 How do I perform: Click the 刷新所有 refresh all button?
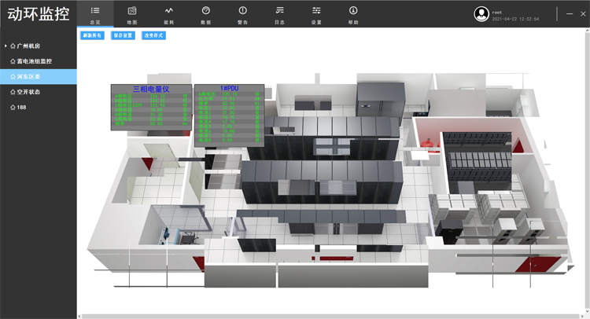point(92,35)
